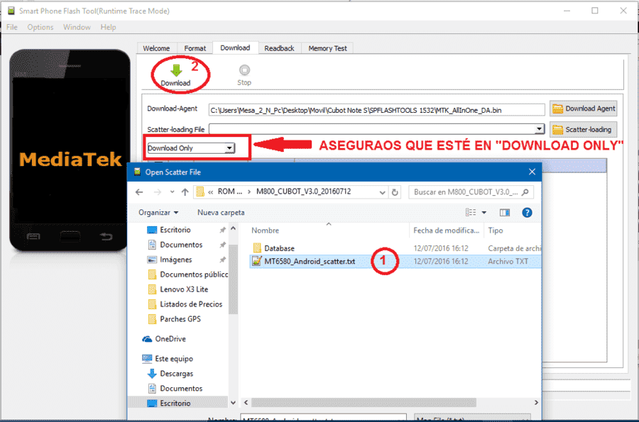Open the view options dropdown arrow
This screenshot has width=639, height=422.
(484, 213)
